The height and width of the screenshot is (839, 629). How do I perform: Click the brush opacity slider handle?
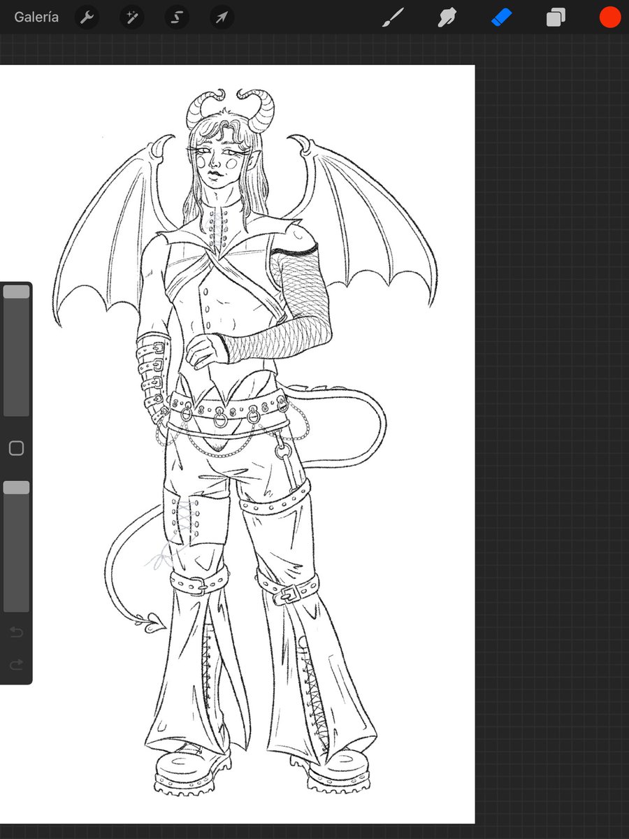[x=16, y=487]
